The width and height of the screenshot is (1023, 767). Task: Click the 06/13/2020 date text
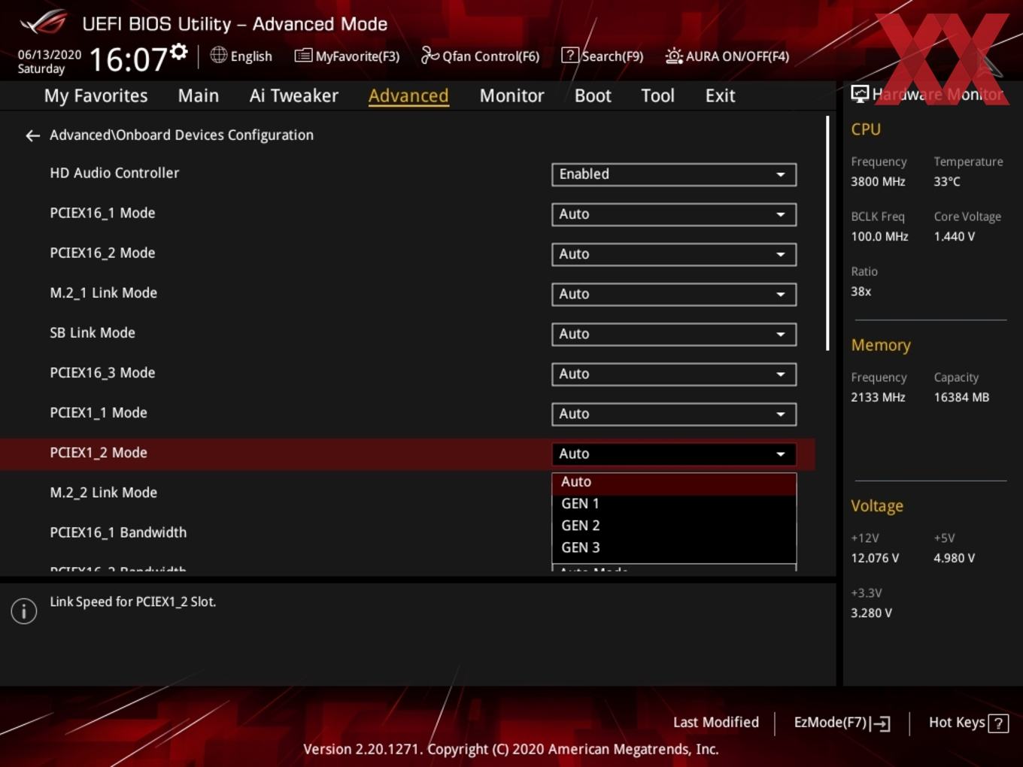tap(50, 55)
